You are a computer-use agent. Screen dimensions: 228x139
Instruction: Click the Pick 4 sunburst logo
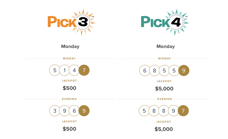(x=165, y=22)
